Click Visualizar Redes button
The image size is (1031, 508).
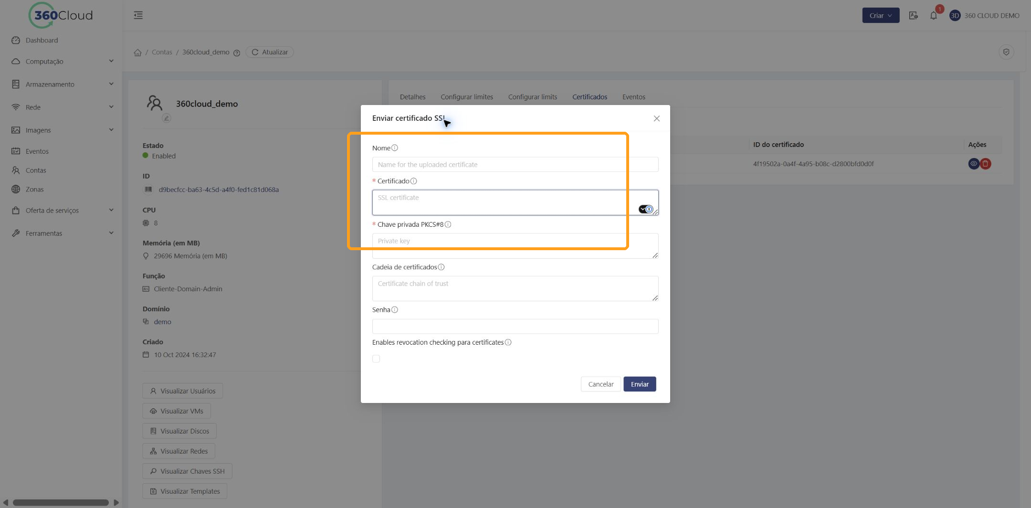coord(179,451)
